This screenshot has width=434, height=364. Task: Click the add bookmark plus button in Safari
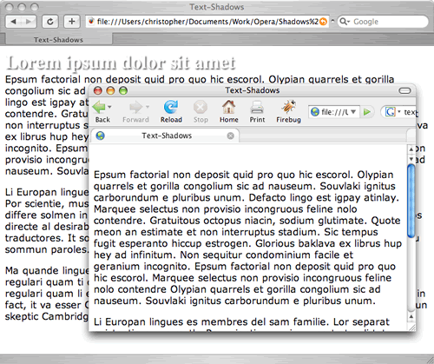72,22
